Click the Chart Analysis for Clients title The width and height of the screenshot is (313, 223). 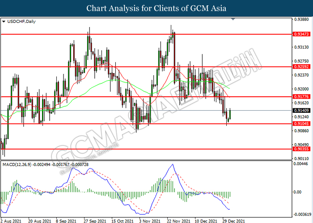pos(156,8)
